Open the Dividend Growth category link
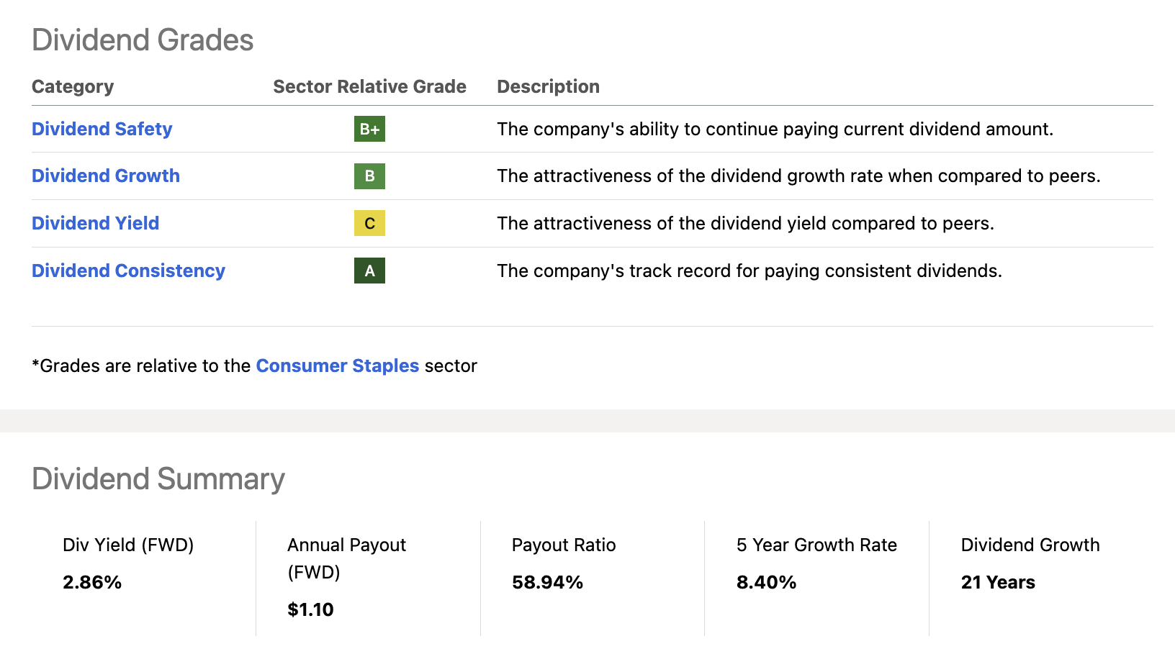The image size is (1175, 649). point(106,176)
